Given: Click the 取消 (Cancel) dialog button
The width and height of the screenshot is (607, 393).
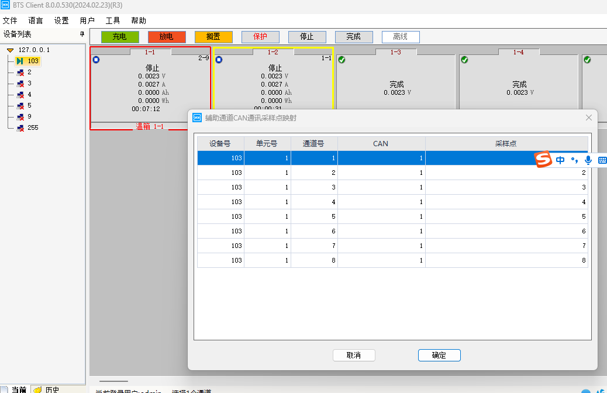Looking at the screenshot, I should [x=354, y=355].
